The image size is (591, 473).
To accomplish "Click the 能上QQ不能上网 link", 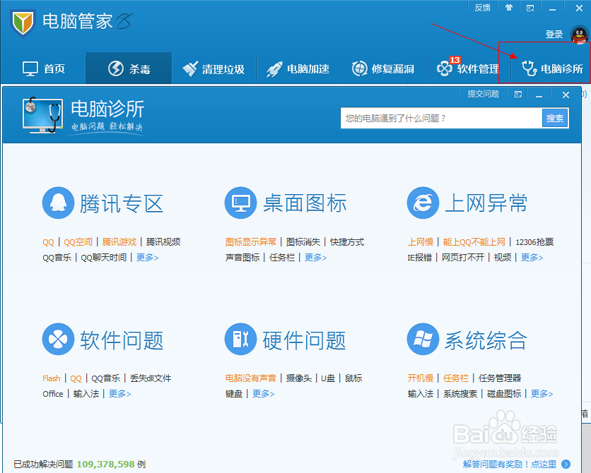I will point(474,242).
